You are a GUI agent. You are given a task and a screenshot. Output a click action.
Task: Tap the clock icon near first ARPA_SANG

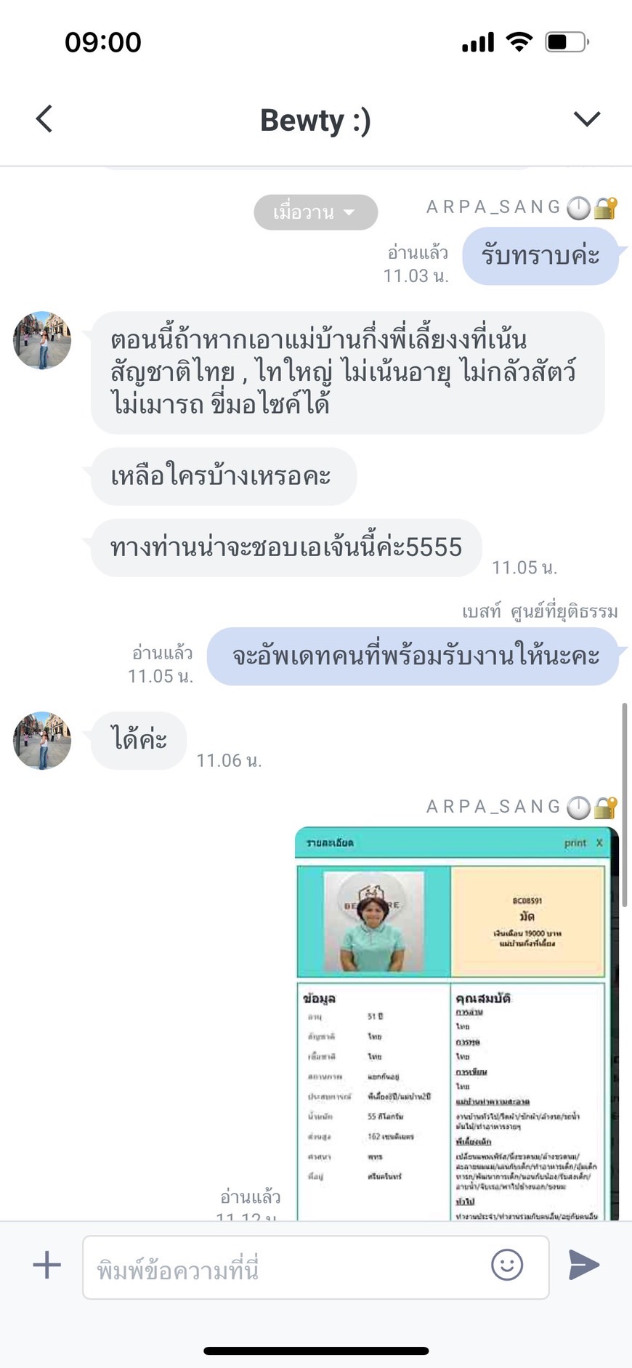pos(579,209)
